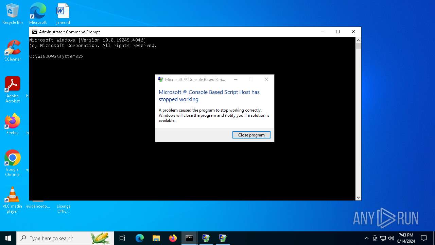Click the tray icon left of the network icon
The height and width of the screenshot is (245, 435).
tap(375, 238)
